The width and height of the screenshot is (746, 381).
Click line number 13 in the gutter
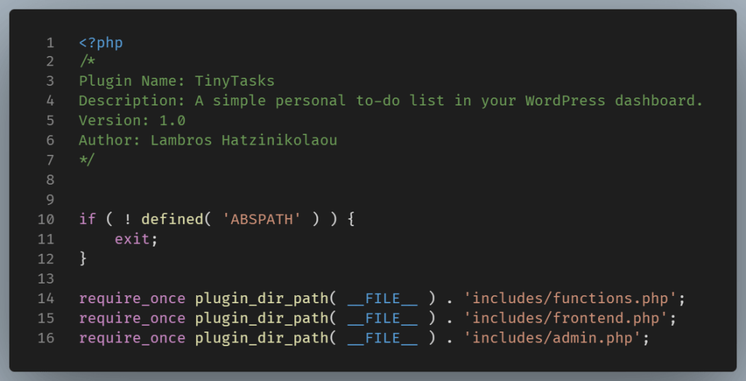point(46,279)
